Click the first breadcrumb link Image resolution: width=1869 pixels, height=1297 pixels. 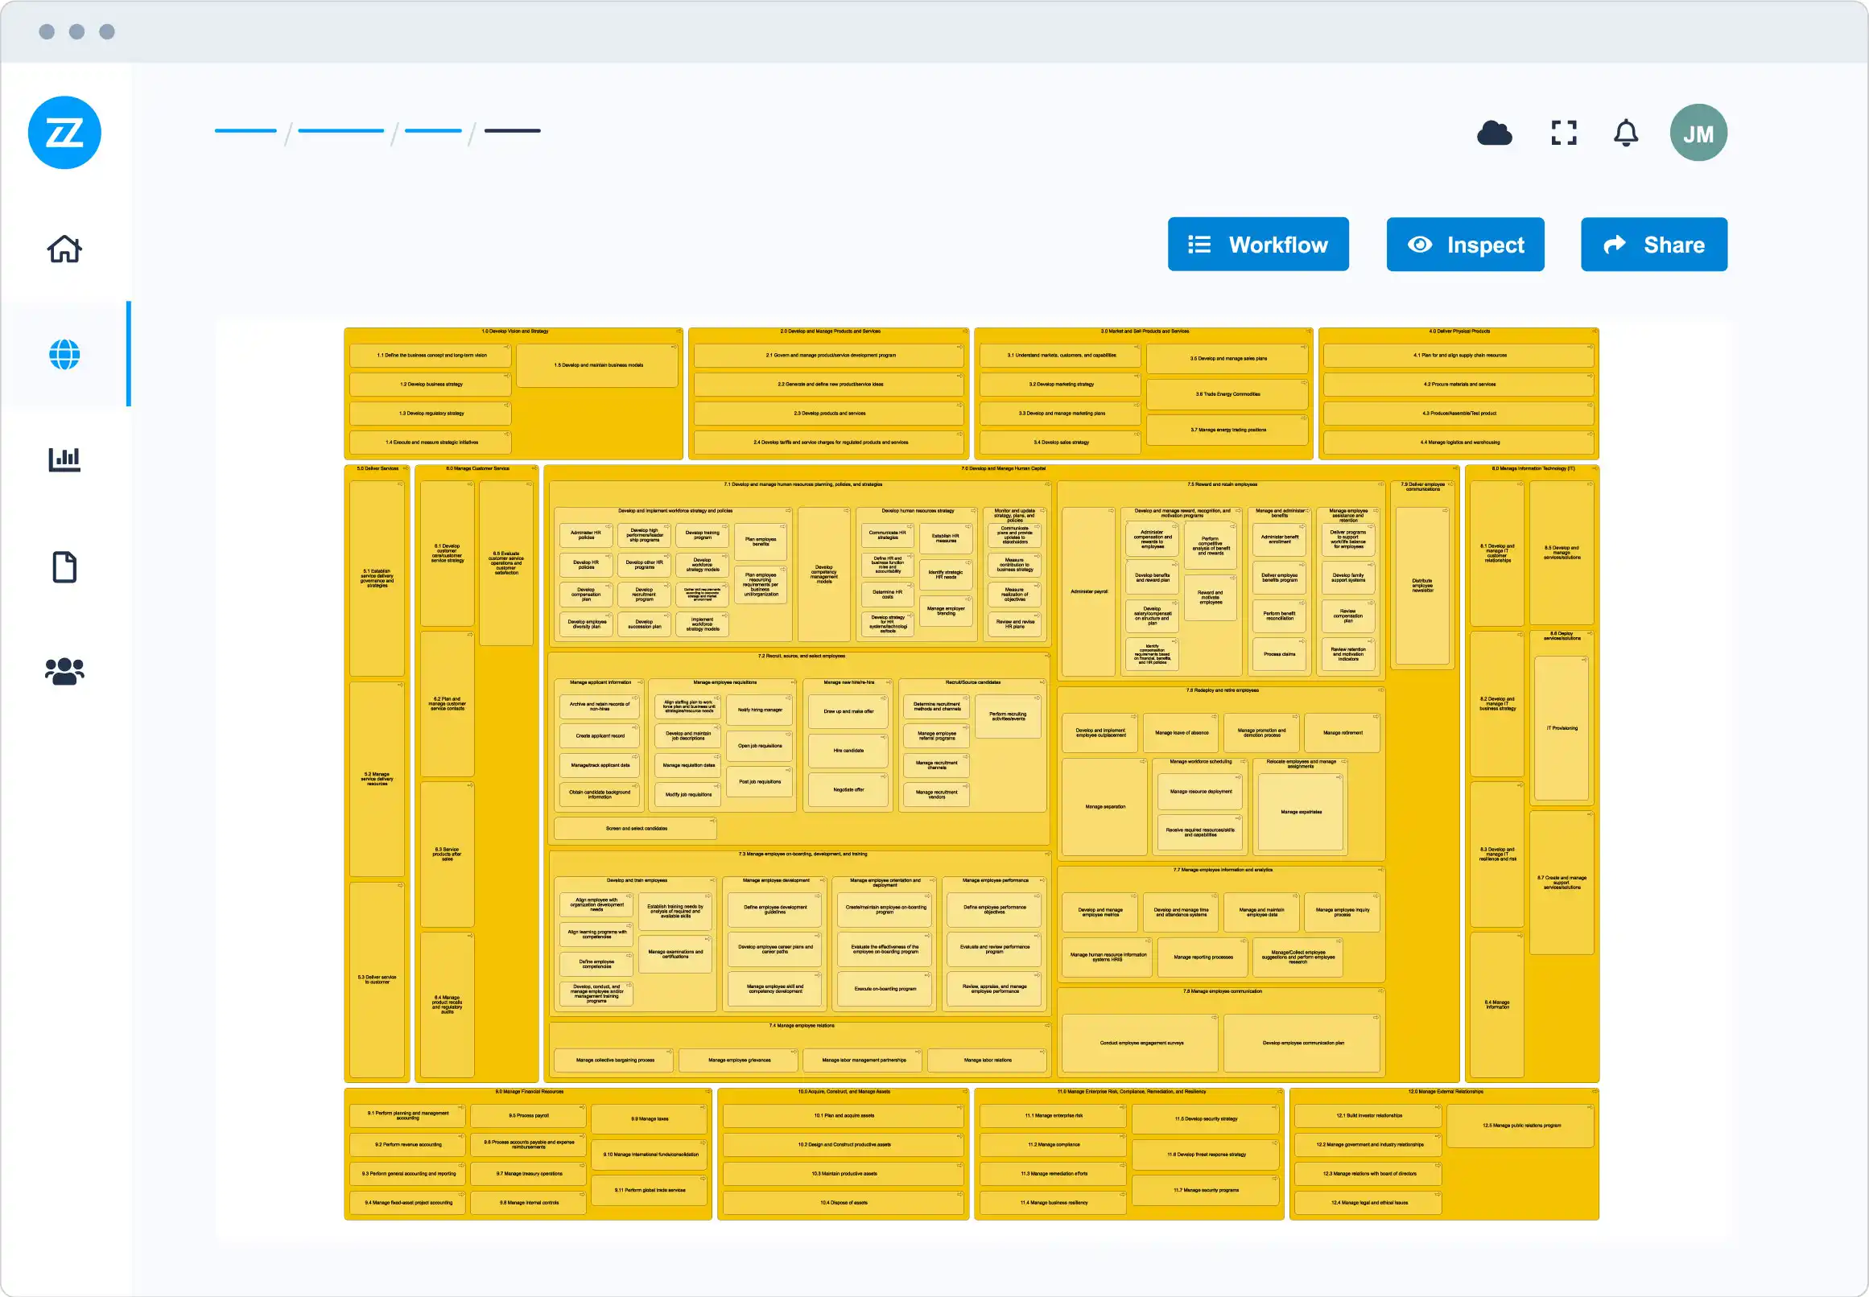[245, 131]
